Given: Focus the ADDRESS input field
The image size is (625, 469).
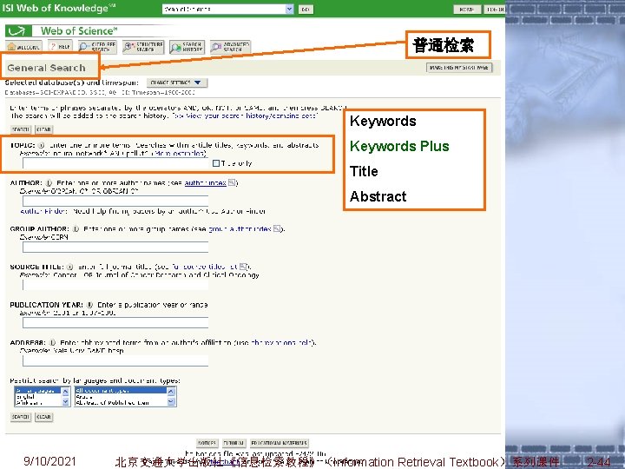Looking at the screenshot, I should click(x=115, y=360).
